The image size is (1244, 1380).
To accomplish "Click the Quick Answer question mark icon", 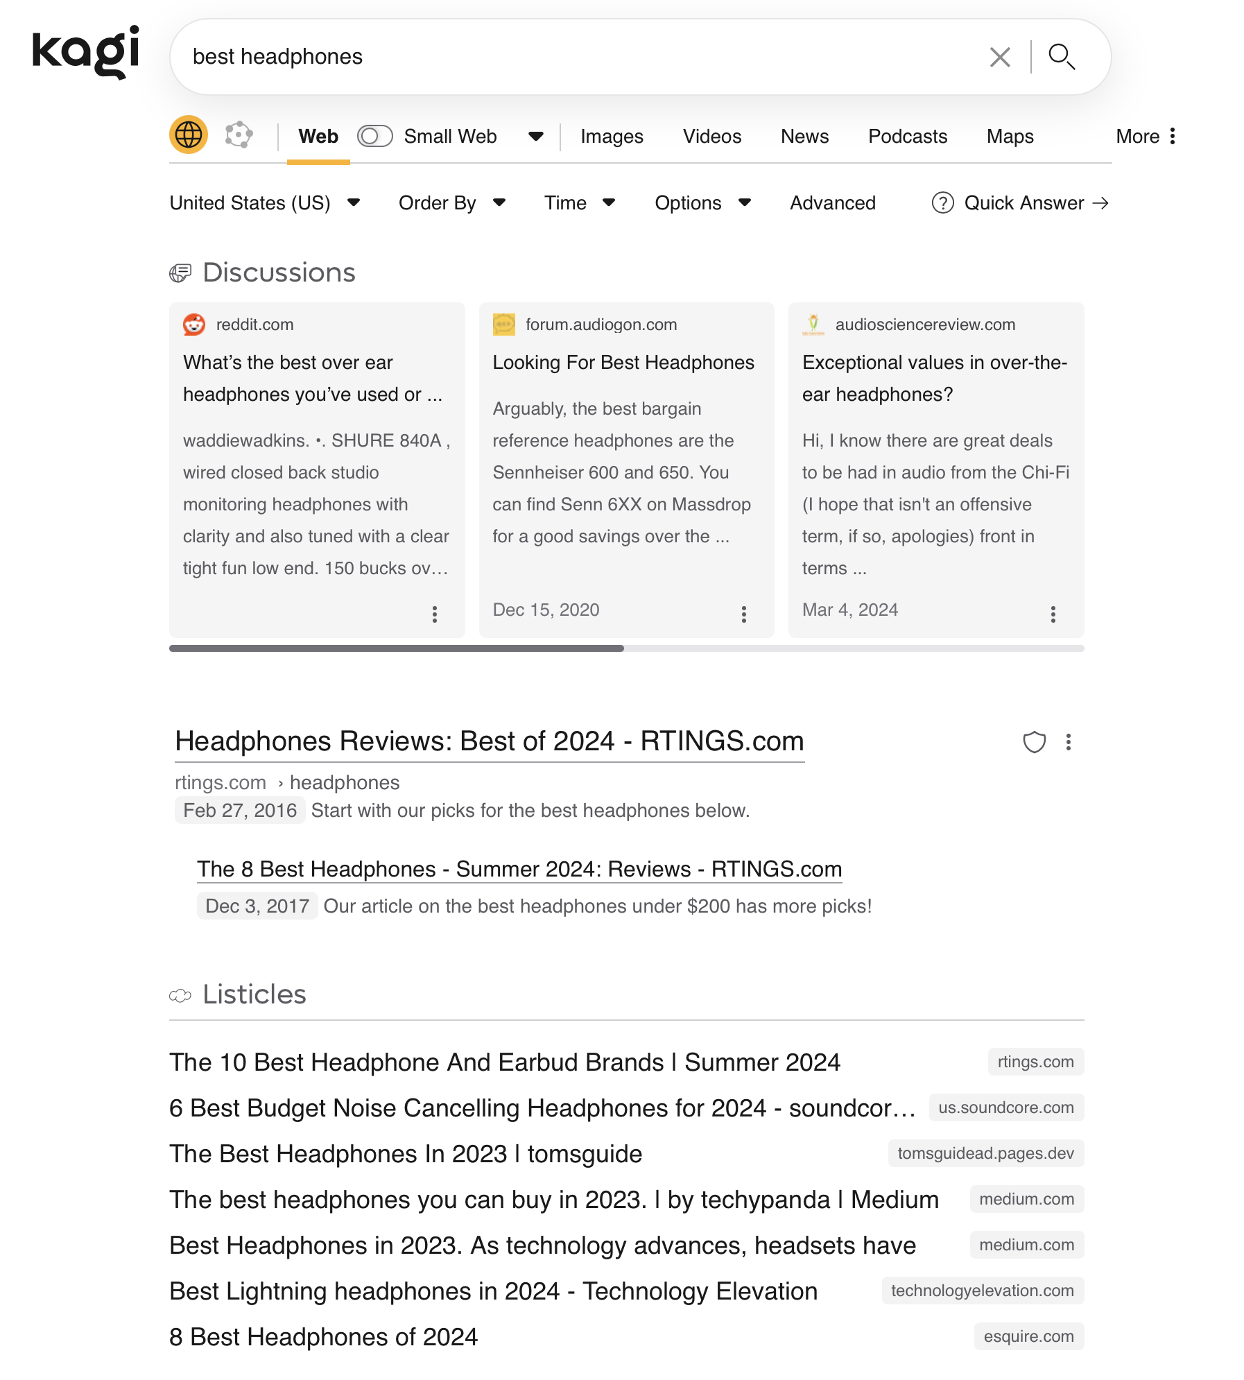I will point(943,202).
